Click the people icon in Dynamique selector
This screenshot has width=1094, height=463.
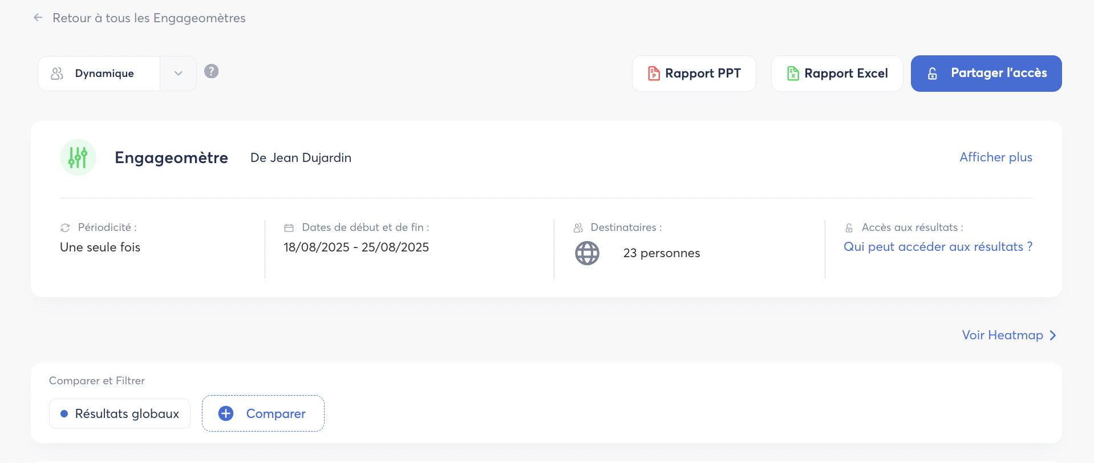(x=57, y=74)
